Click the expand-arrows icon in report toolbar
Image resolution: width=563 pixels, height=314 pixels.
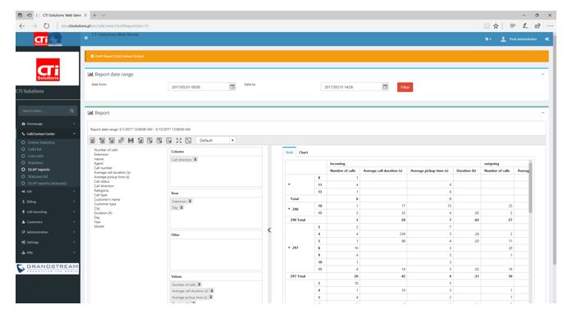point(178,140)
